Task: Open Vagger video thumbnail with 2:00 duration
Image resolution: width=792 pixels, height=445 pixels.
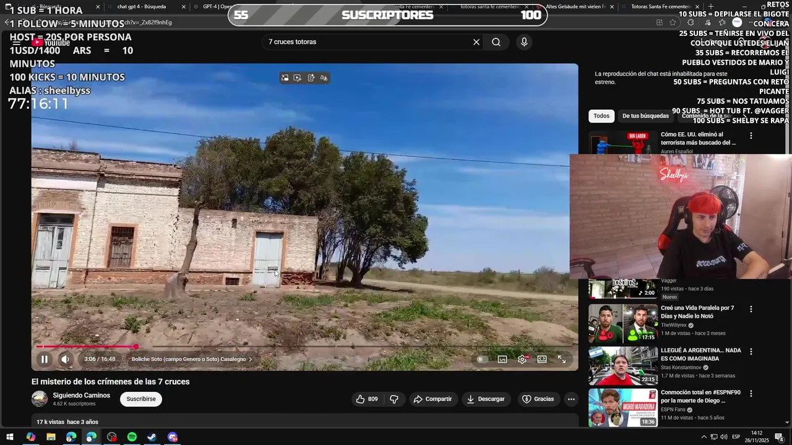Action: point(622,288)
